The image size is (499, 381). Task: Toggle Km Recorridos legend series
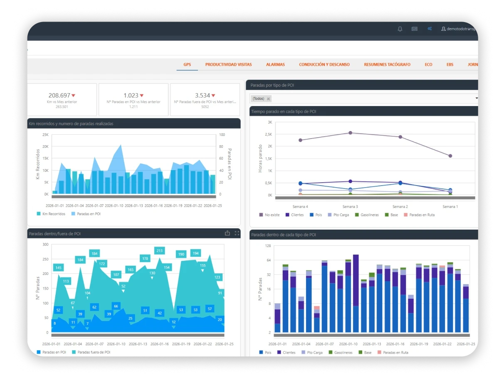[51, 214]
